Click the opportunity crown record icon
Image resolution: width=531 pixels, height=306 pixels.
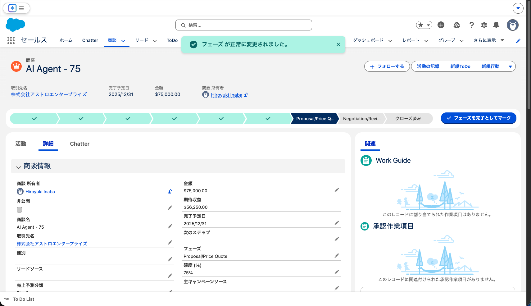(16, 66)
